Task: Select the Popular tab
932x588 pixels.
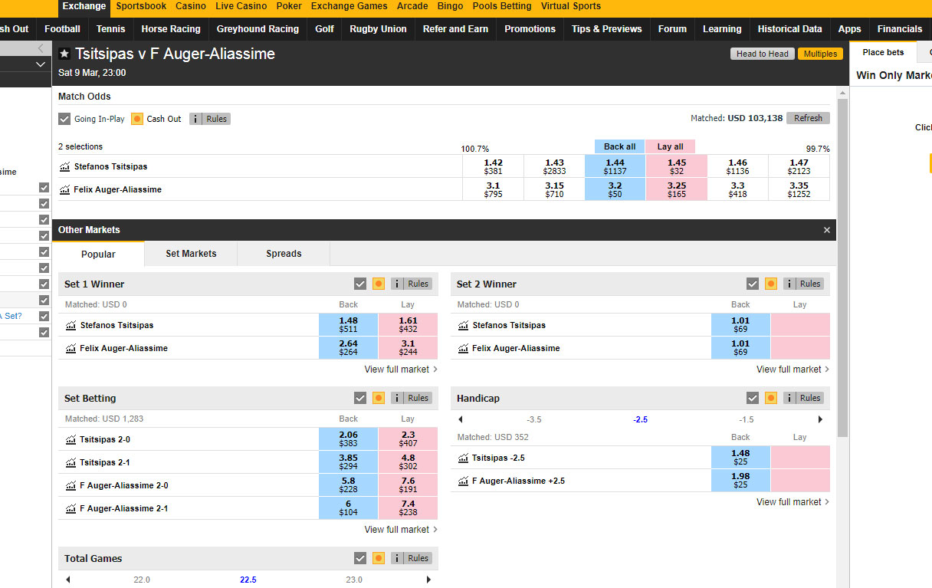Action: 98,254
